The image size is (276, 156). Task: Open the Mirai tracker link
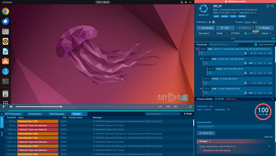pyautogui.click(x=254, y=22)
